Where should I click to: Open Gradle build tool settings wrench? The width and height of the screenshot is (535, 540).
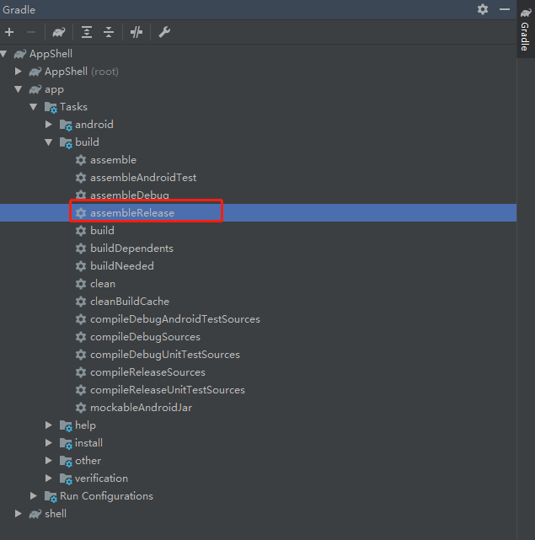(x=164, y=32)
